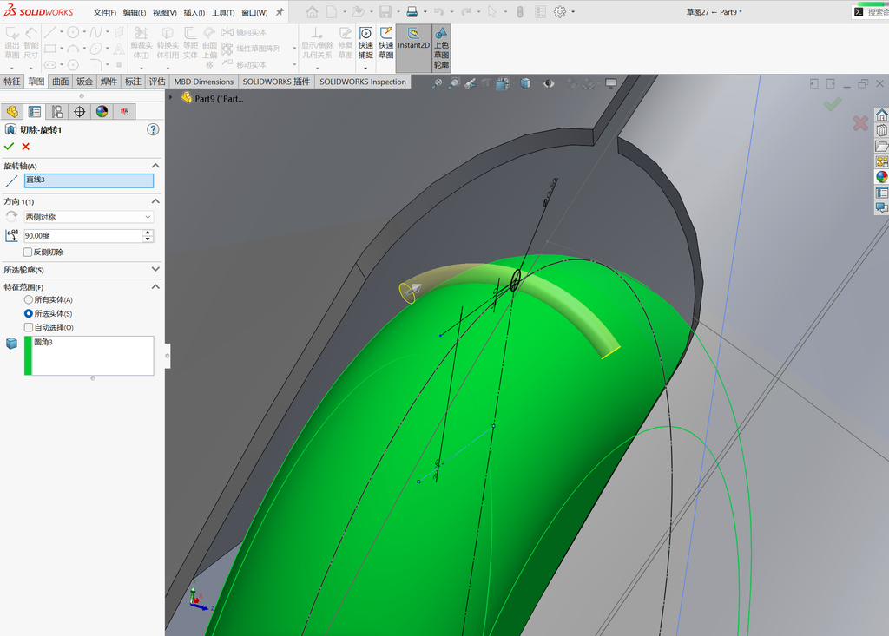Switch to 曲面 ribbon tab
Image resolution: width=889 pixels, height=636 pixels.
tap(61, 82)
